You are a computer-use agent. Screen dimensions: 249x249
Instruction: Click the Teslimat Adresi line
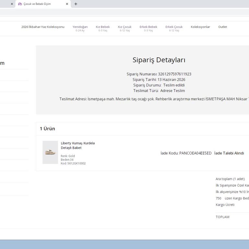click(x=154, y=99)
